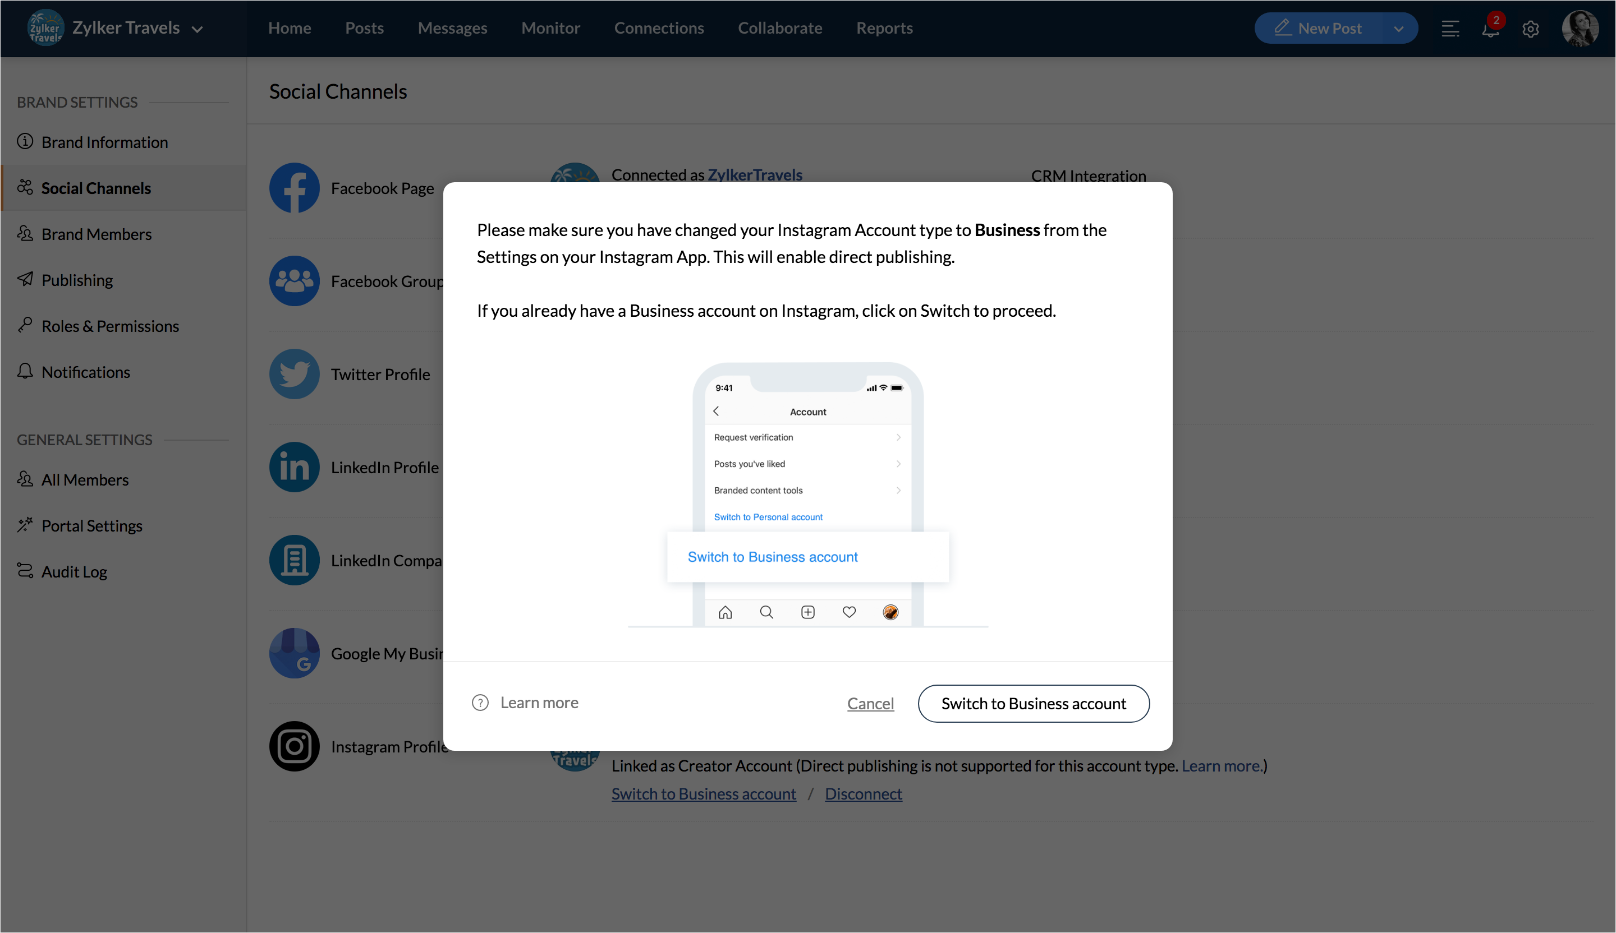Open the New Post dropdown arrow
The width and height of the screenshot is (1616, 933).
[x=1399, y=29]
